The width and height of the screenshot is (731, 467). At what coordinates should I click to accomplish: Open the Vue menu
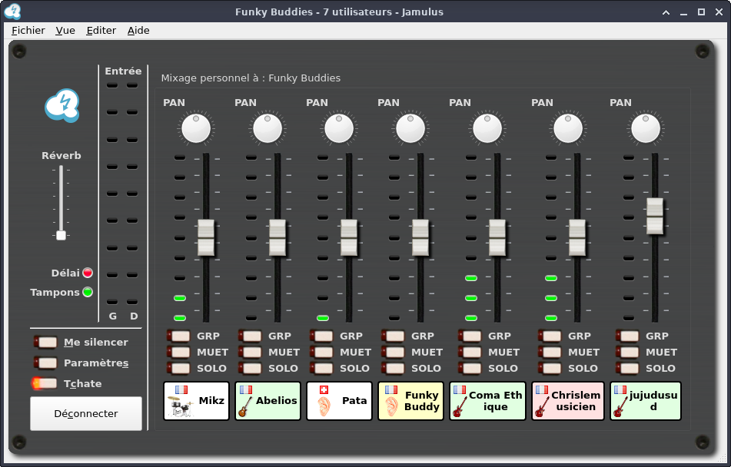[65, 30]
